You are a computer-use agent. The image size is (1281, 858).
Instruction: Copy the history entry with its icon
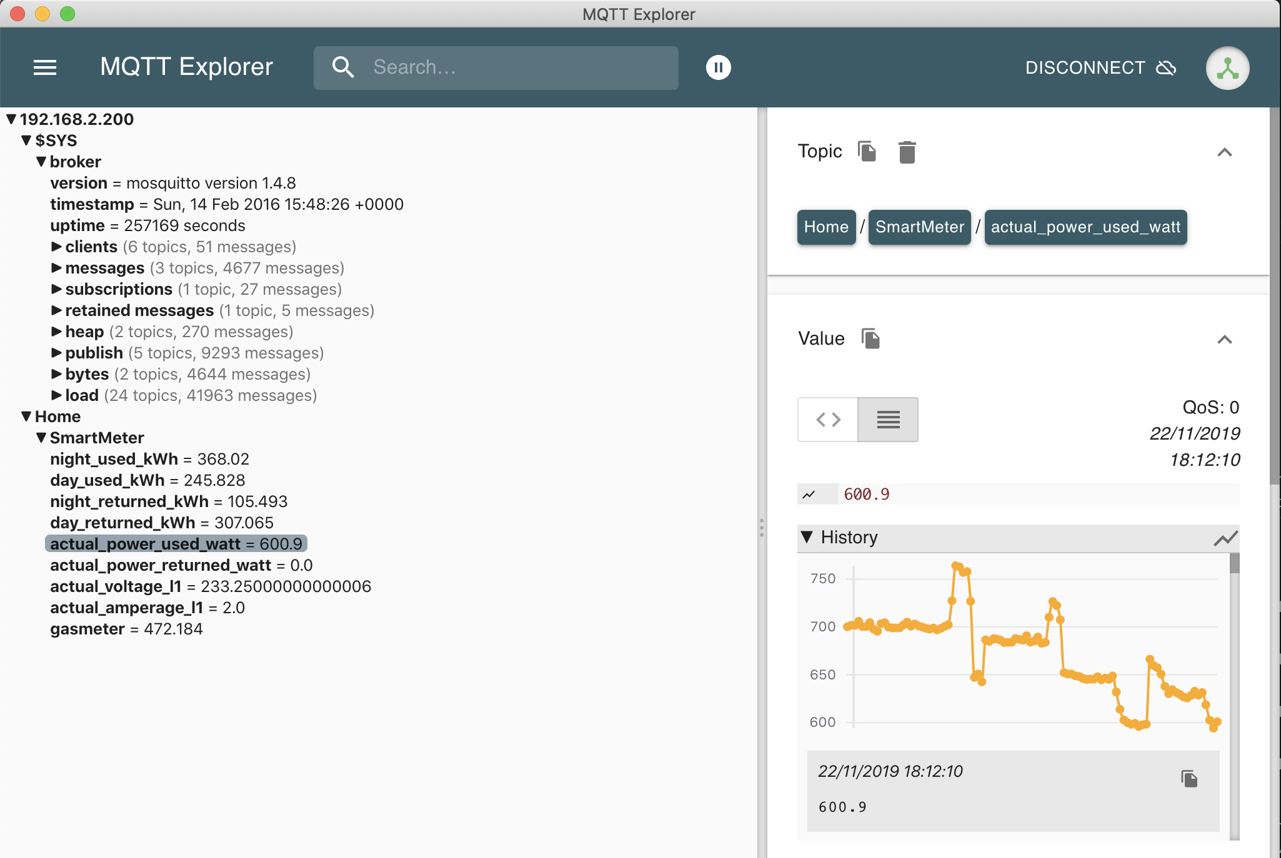coord(1189,778)
